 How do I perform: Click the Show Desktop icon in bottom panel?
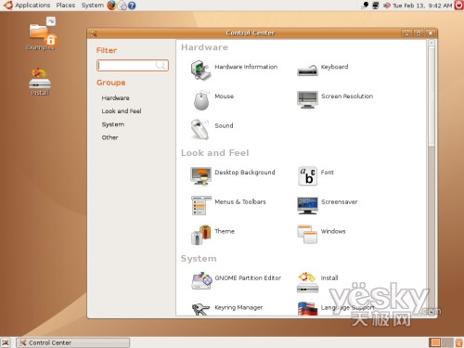[6, 342]
